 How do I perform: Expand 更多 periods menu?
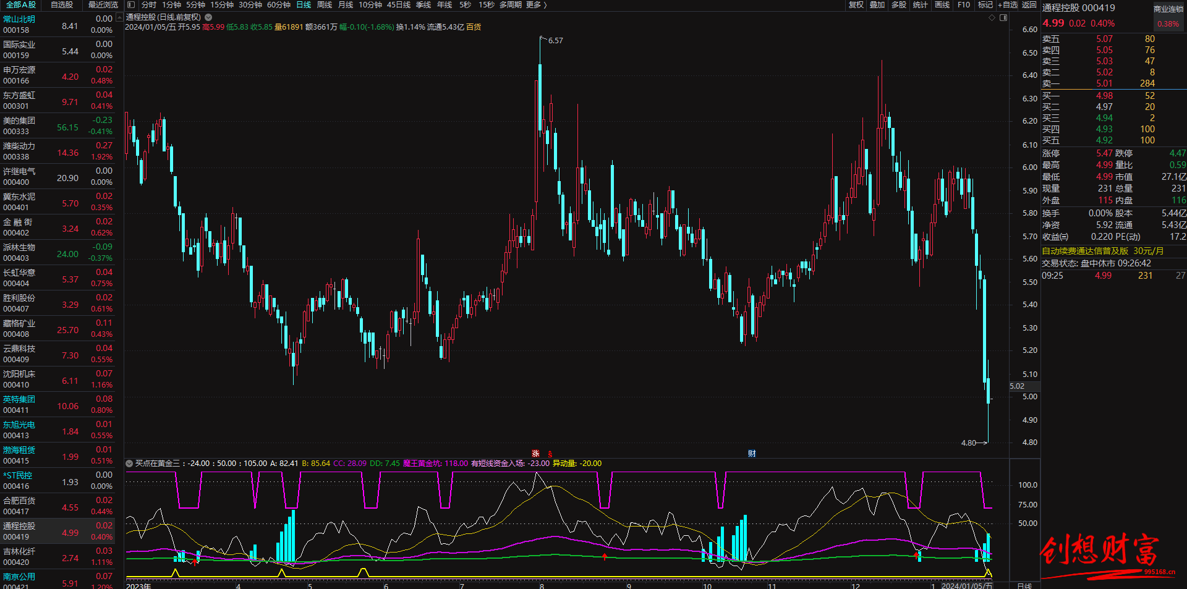tap(536, 4)
